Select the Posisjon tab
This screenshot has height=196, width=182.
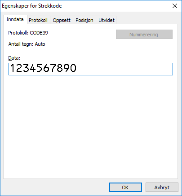point(84,20)
